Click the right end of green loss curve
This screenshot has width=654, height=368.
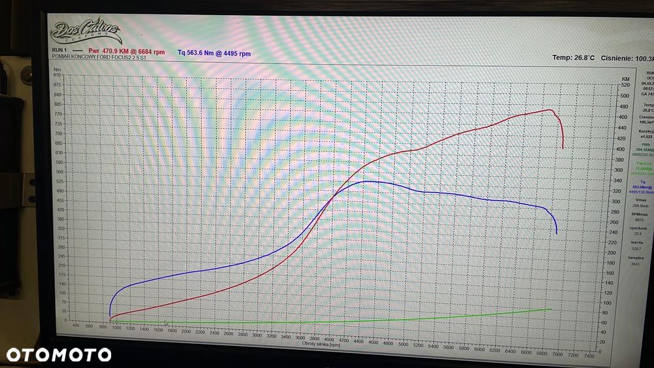(551, 309)
